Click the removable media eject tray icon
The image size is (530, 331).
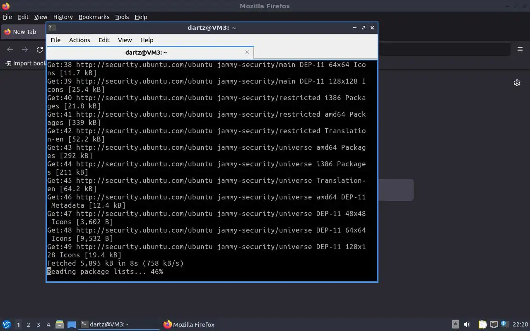coord(455,324)
